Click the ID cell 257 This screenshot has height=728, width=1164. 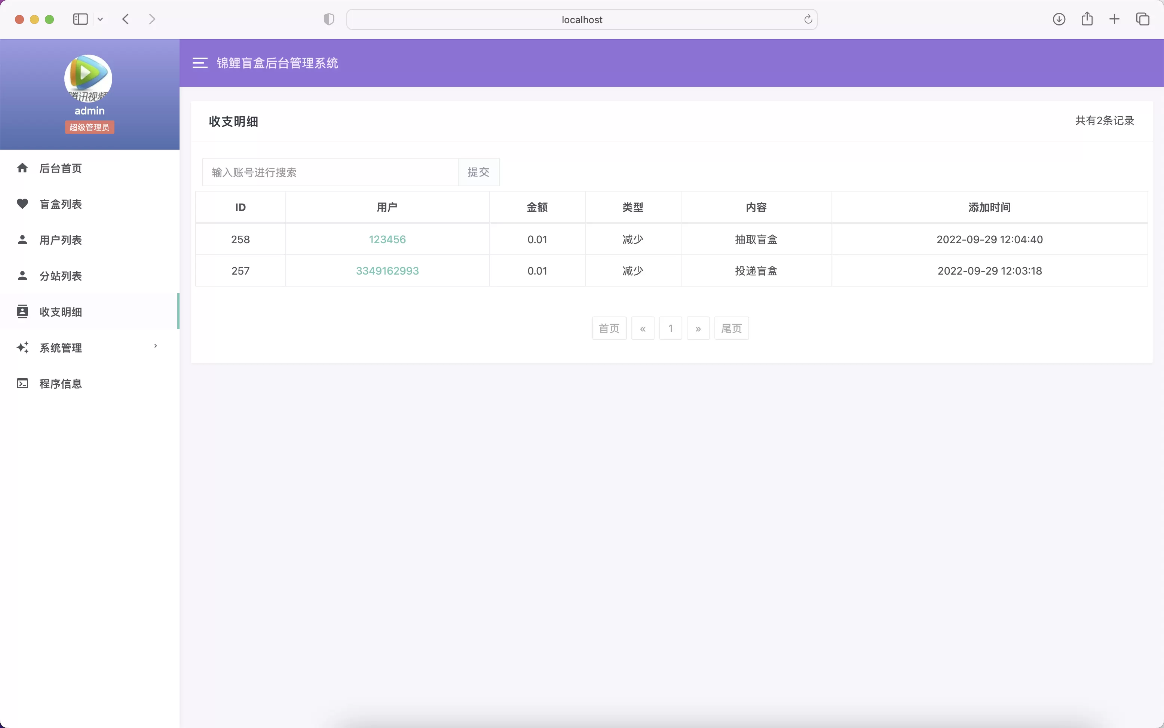pyautogui.click(x=240, y=270)
